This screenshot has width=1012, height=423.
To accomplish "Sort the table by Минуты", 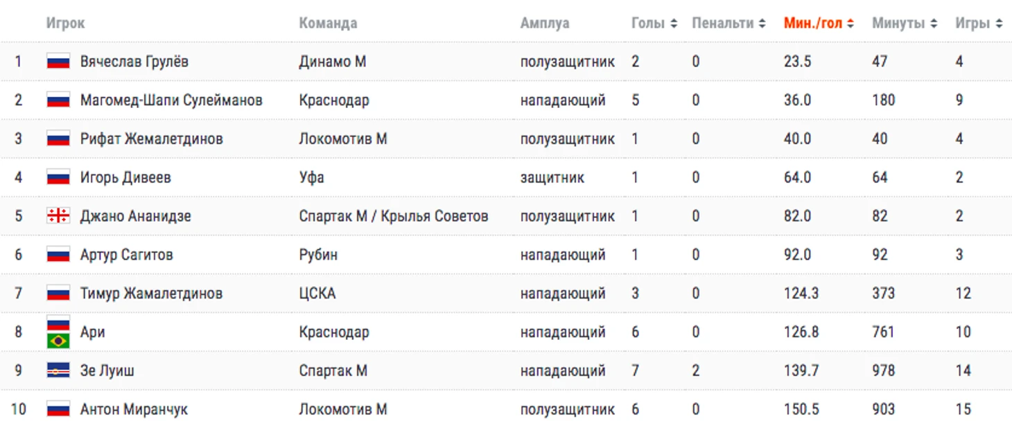I will coord(904,23).
